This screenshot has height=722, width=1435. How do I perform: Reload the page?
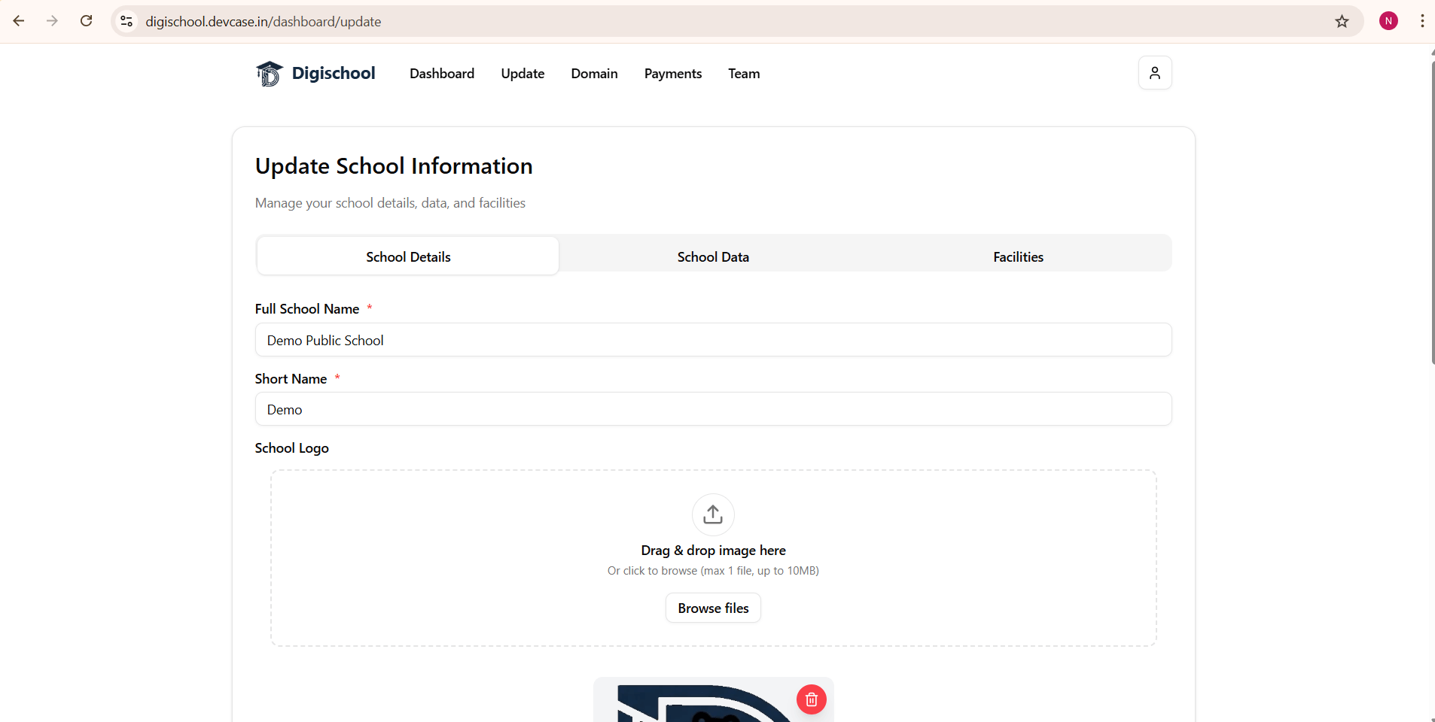pyautogui.click(x=86, y=20)
